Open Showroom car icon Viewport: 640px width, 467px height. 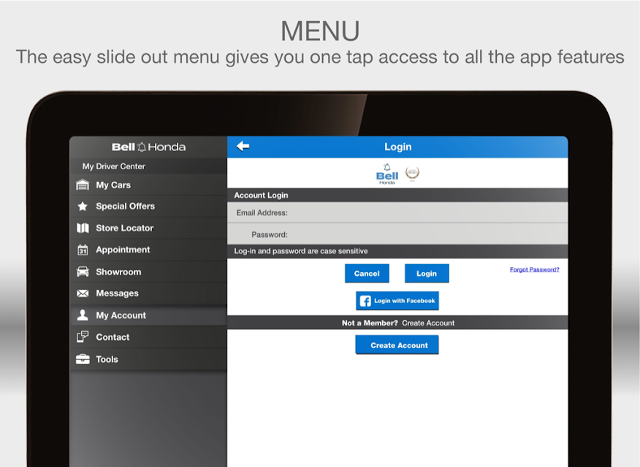point(83,271)
